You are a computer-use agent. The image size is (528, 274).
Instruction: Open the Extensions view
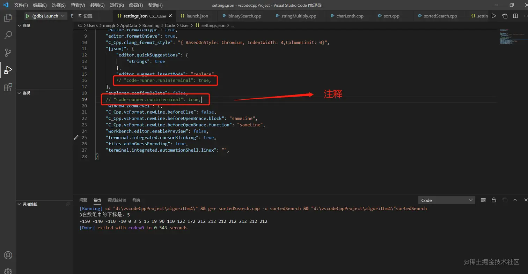(8, 87)
